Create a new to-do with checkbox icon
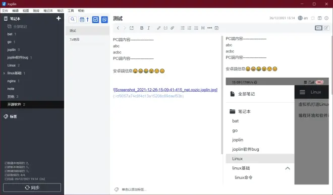The width and height of the screenshot is (333, 195). 95,20
